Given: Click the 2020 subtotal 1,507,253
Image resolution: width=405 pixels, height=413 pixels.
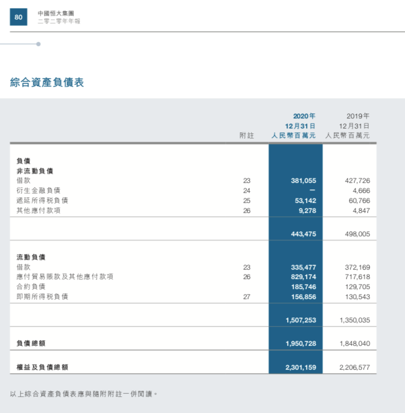Looking at the screenshot, I should [300, 321].
